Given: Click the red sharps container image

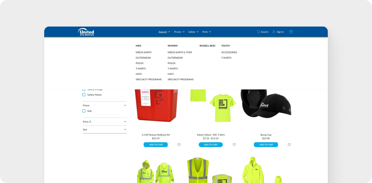Looking at the screenshot, I should pos(156,105).
